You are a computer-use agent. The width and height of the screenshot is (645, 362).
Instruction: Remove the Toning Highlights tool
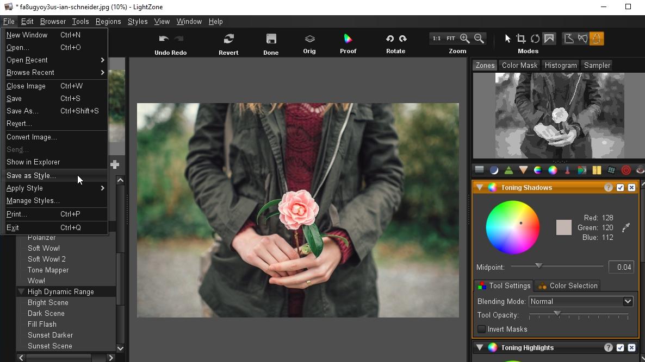point(632,348)
